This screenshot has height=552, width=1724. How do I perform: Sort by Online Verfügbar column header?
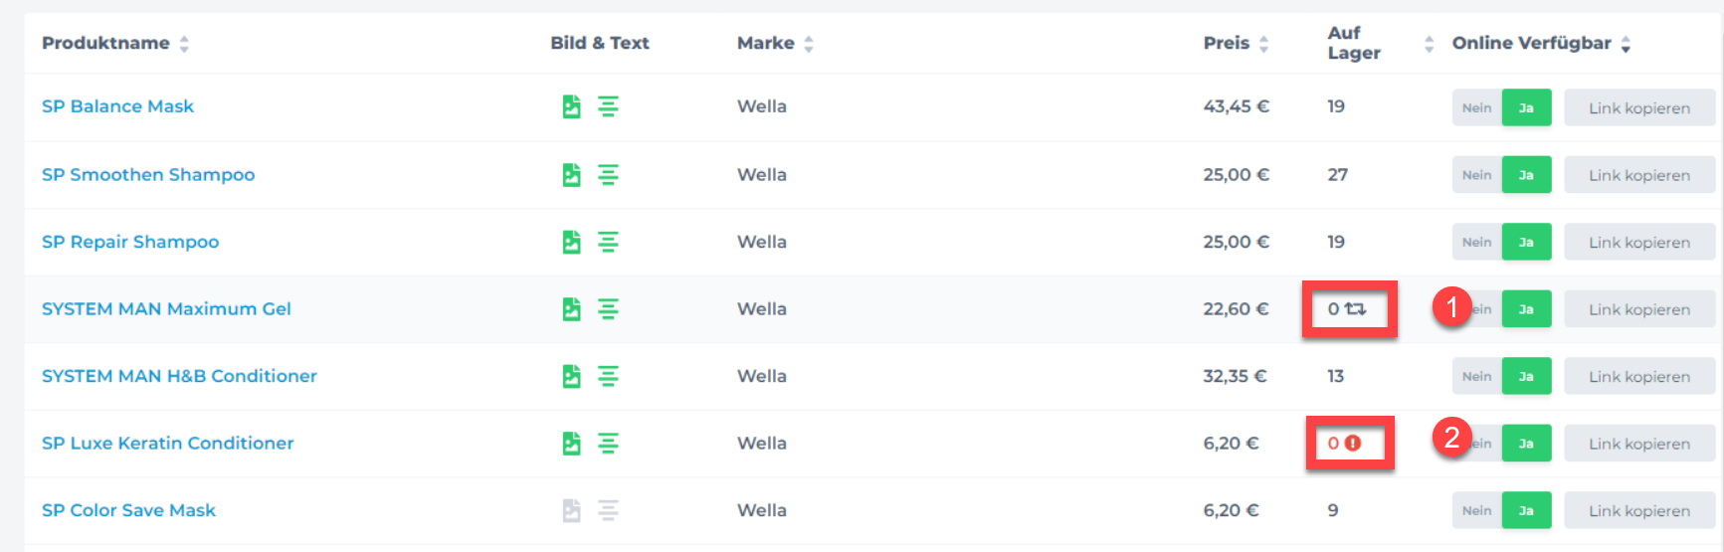coord(1626,44)
